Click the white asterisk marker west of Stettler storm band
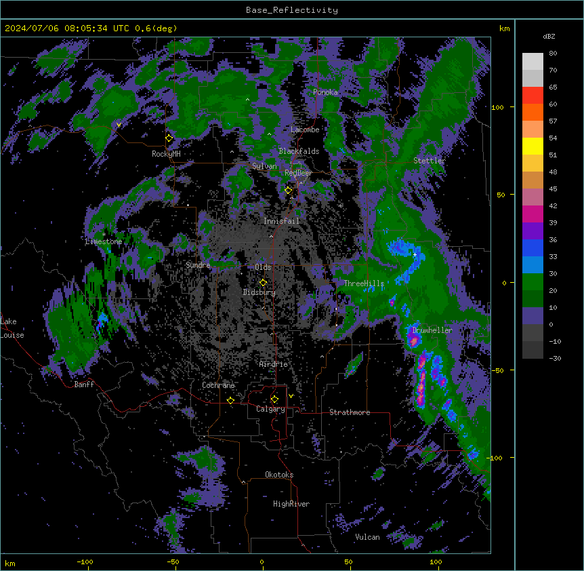This screenshot has width=584, height=571. click(x=340, y=205)
